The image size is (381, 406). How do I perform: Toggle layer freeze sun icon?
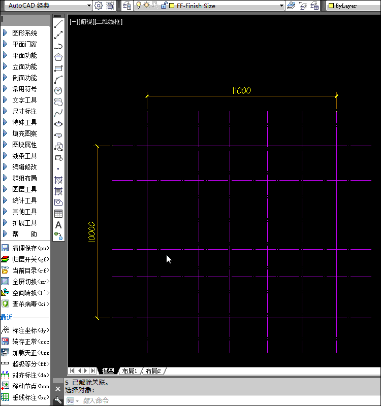click(146, 5)
